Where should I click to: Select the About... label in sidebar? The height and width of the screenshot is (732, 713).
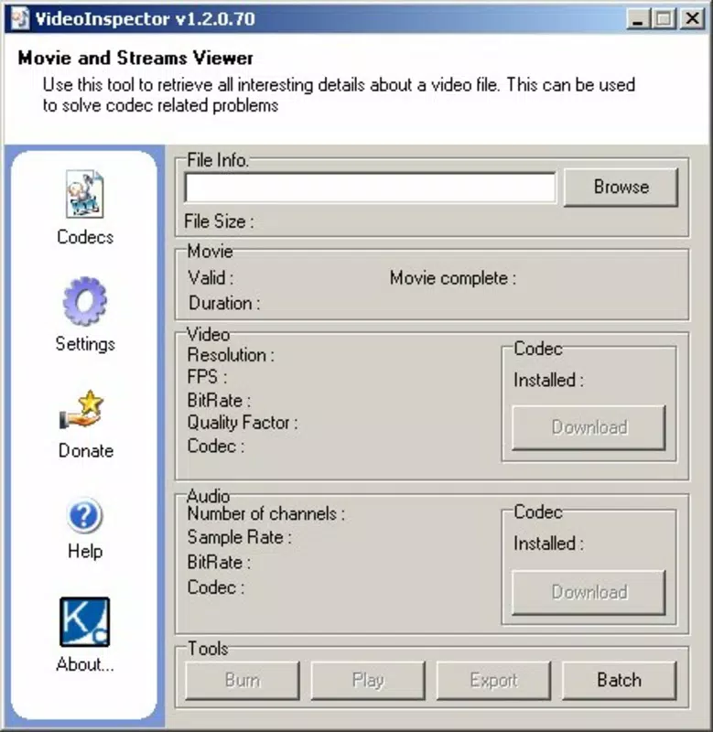click(x=85, y=664)
